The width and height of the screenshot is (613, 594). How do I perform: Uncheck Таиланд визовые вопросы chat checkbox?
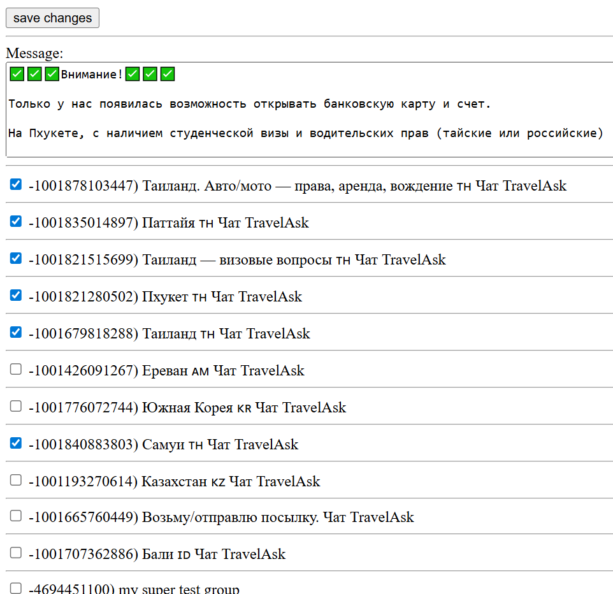[x=16, y=259]
